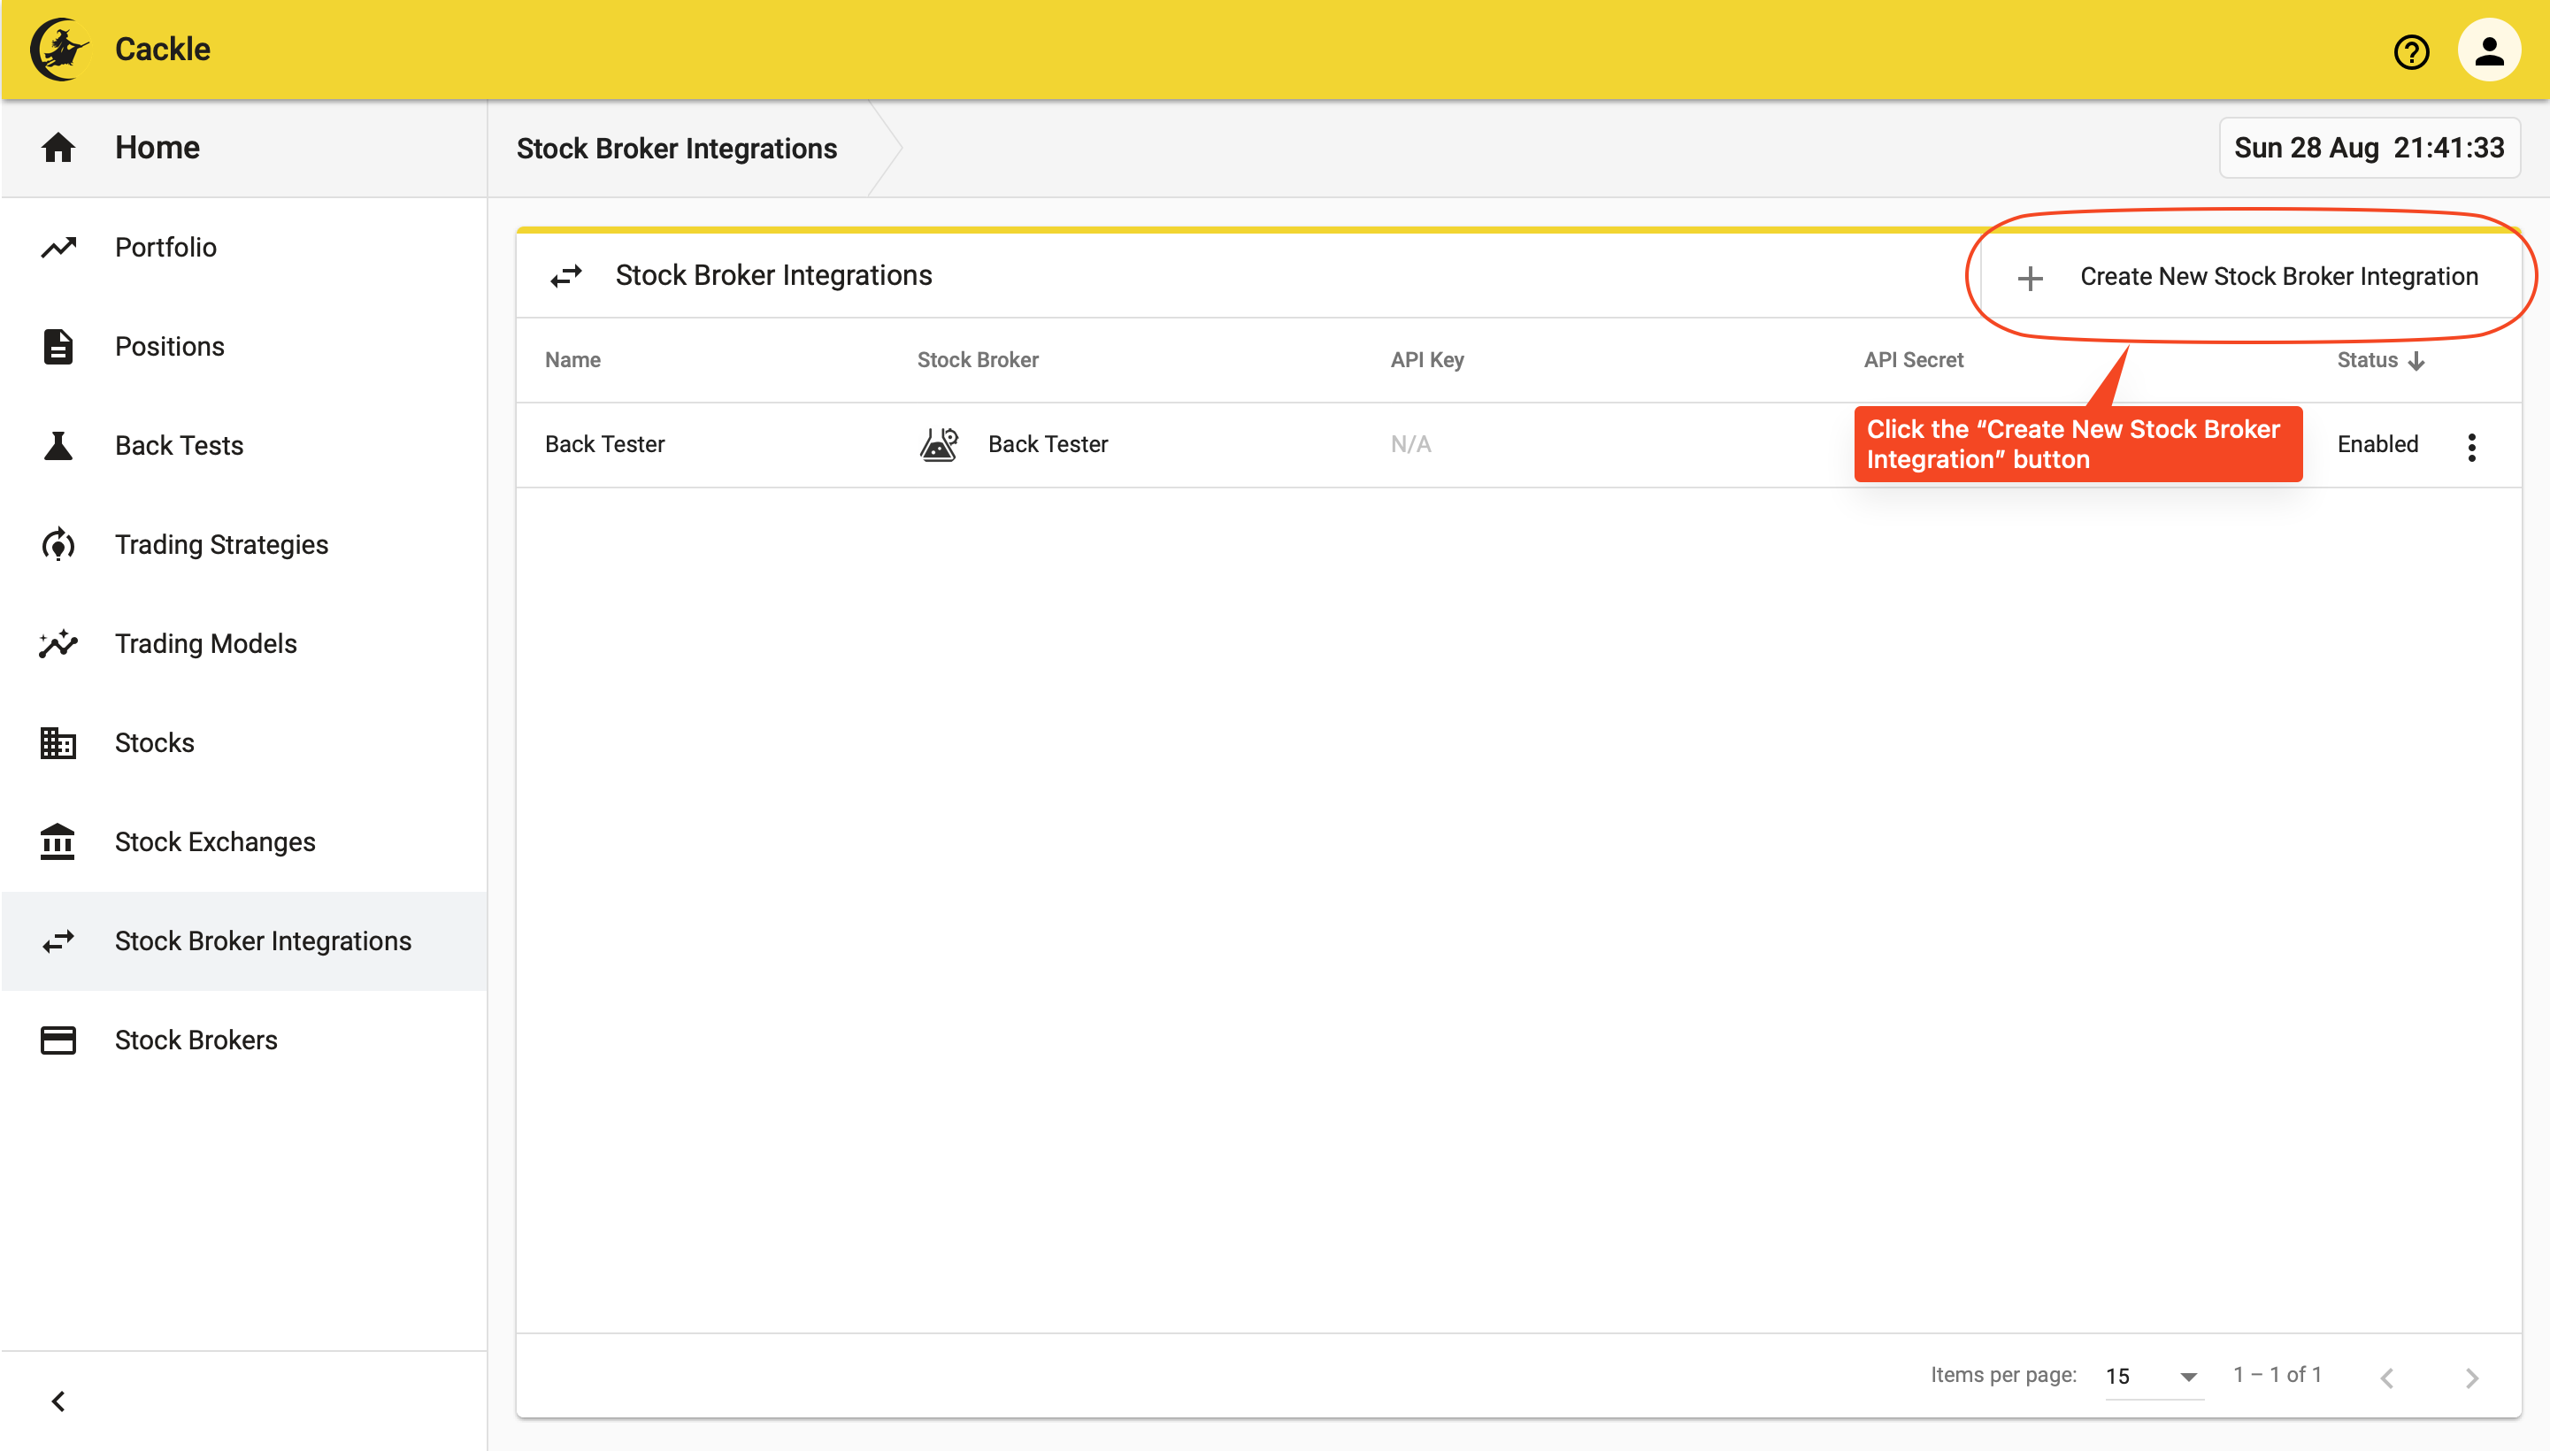2550x1451 pixels.
Task: Open Stock Exchanges page
Action: 244,841
